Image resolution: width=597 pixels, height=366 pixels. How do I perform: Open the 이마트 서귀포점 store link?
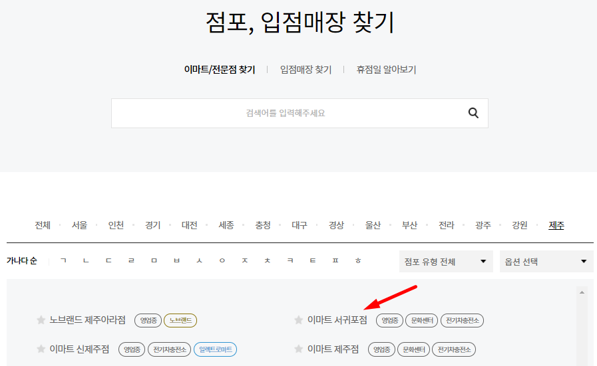337,320
